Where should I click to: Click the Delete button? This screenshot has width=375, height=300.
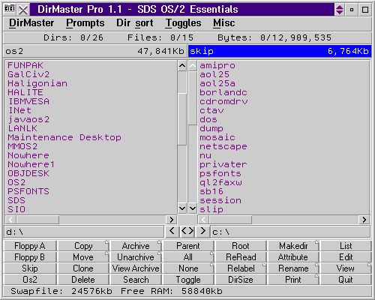click(83, 280)
